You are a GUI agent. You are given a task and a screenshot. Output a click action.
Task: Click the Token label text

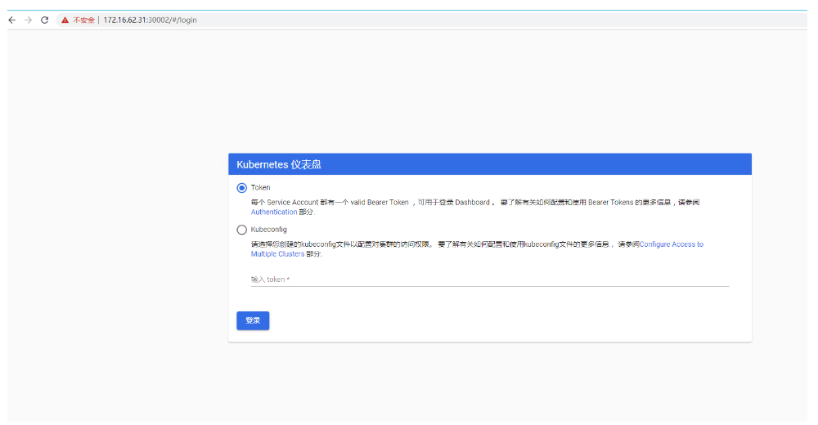click(x=260, y=188)
